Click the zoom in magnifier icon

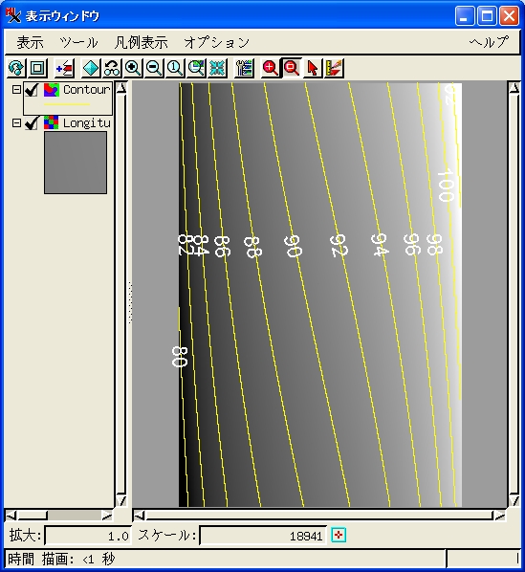click(x=133, y=68)
